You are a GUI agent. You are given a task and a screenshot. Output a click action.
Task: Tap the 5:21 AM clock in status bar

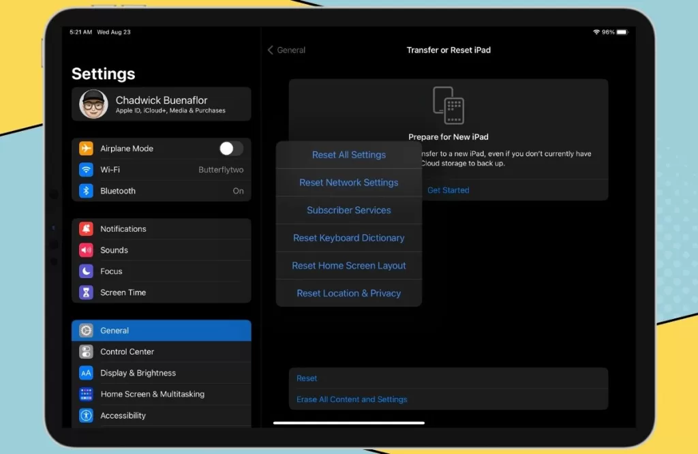click(x=80, y=32)
